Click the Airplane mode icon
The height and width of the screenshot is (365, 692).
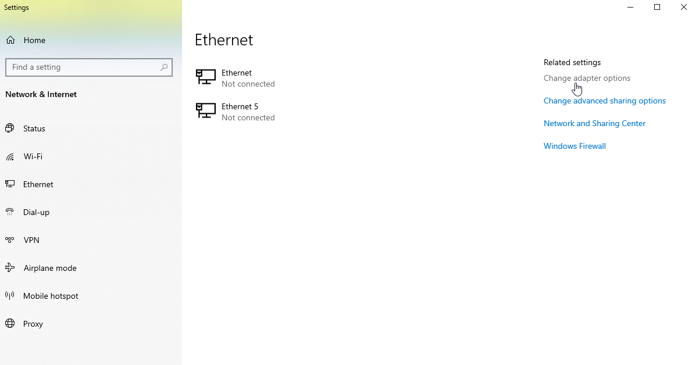pyautogui.click(x=10, y=268)
